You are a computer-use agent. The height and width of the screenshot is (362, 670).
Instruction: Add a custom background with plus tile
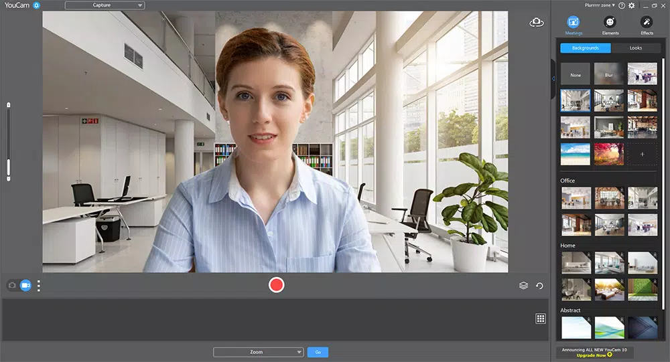click(x=643, y=154)
